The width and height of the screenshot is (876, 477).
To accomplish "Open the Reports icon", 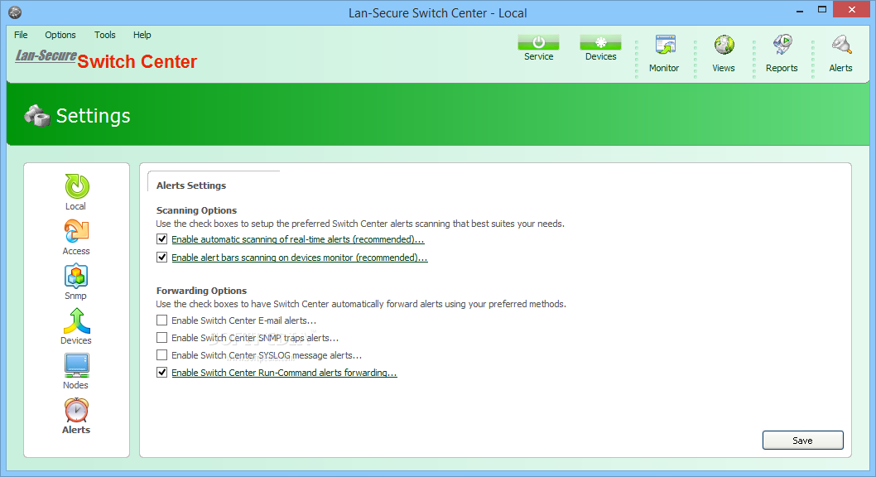I will [x=782, y=46].
